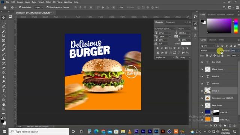Select the Clone Stamp tool
This screenshot has height=135, width=240.
3,59
